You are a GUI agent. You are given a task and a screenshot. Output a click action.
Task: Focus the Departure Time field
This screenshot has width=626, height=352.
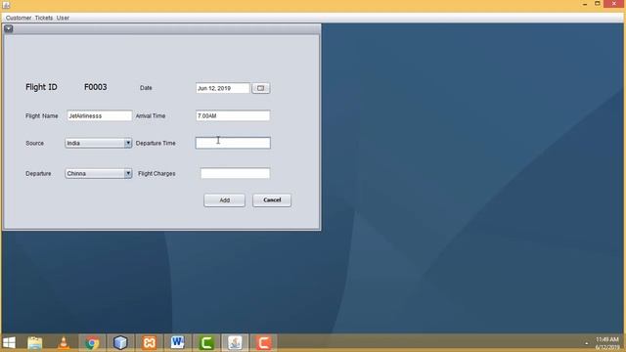coord(233,143)
